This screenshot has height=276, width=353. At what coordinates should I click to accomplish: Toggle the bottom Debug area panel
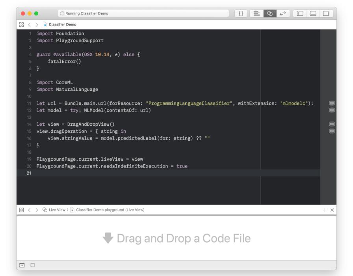[313, 13]
